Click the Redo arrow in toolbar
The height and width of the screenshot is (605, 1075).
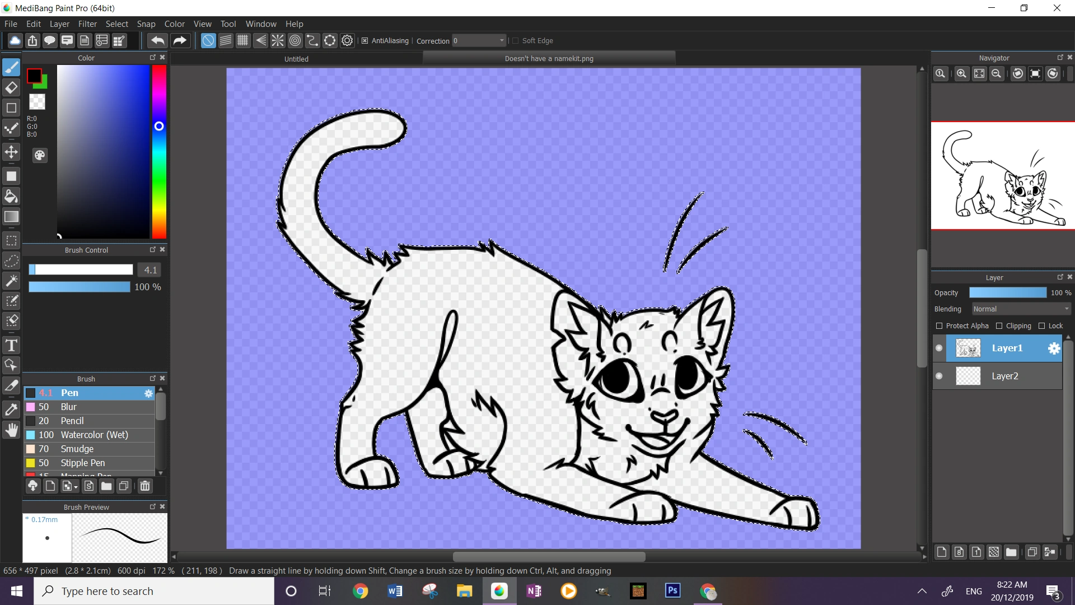pyautogui.click(x=180, y=40)
